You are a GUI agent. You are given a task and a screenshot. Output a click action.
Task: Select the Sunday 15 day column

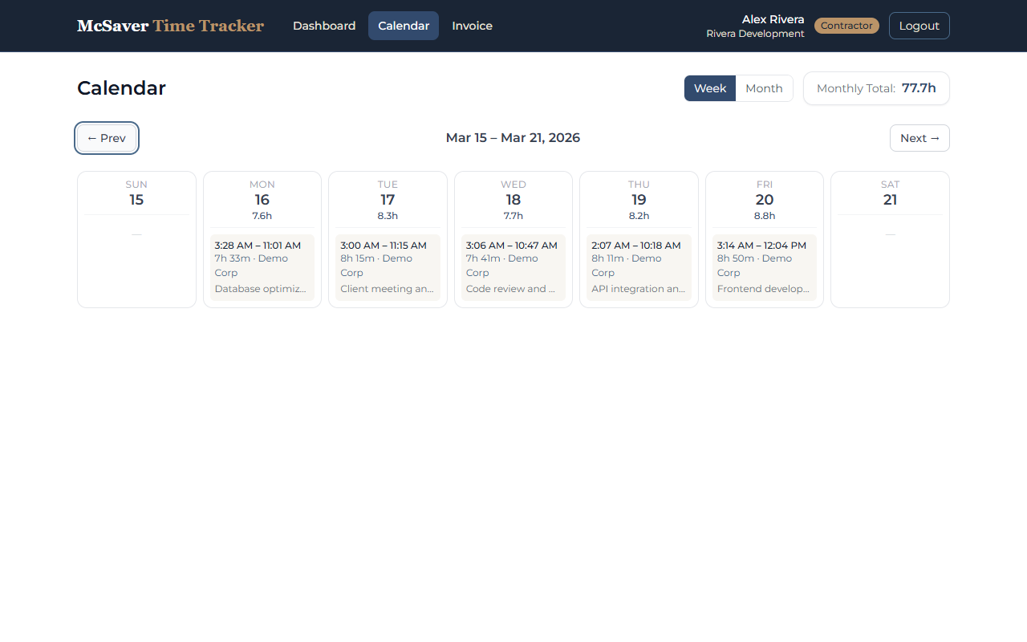click(x=136, y=239)
